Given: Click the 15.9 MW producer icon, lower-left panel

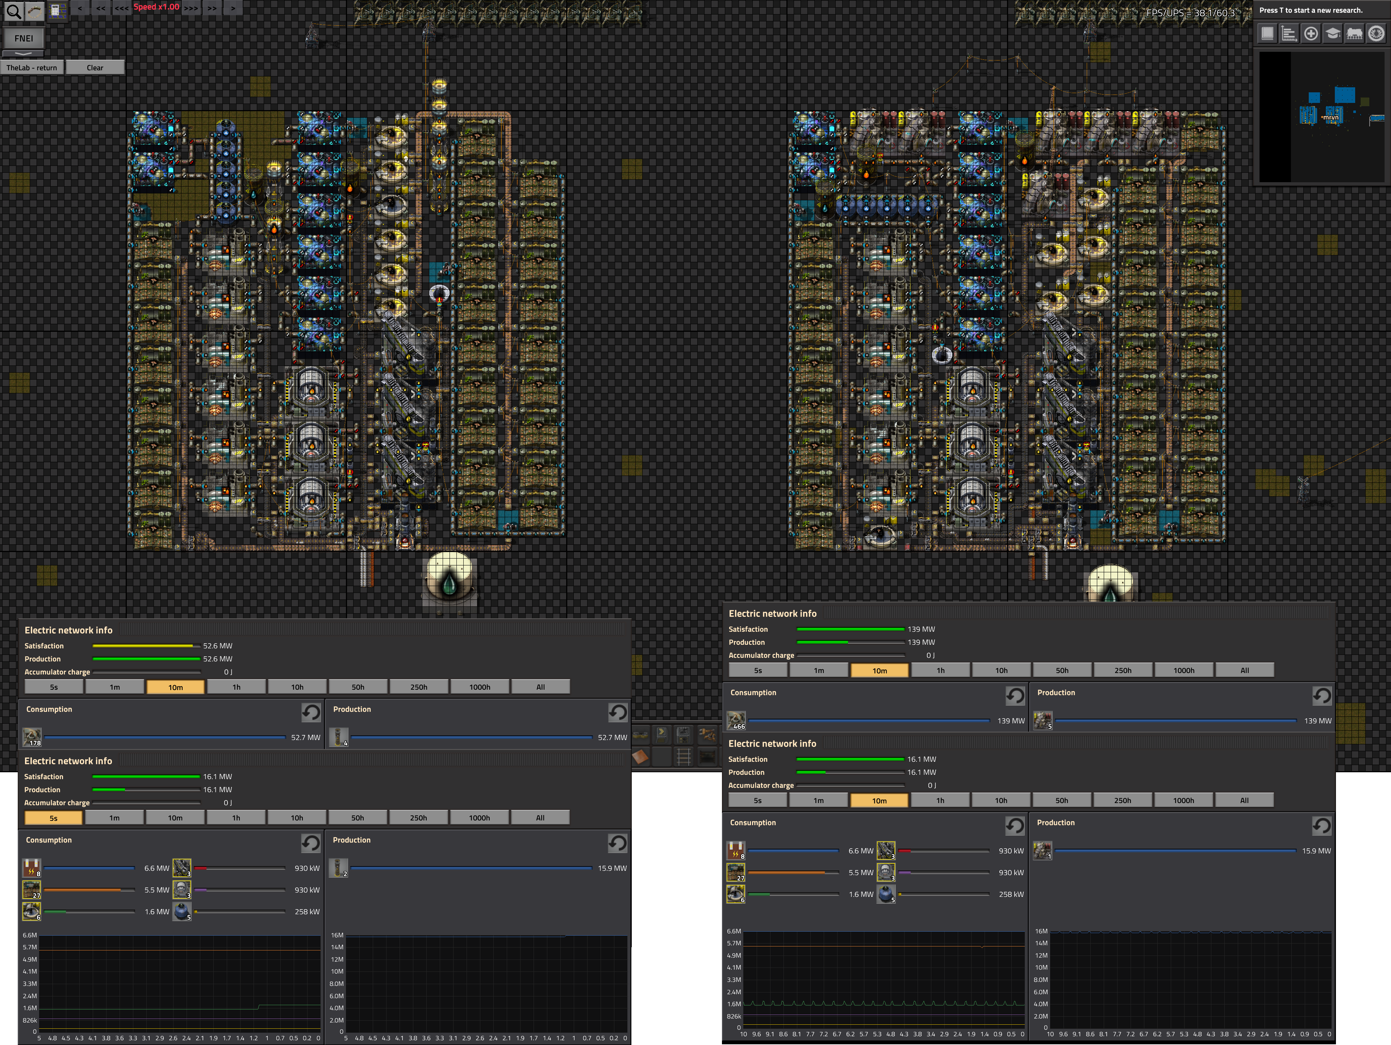Looking at the screenshot, I should click(338, 868).
